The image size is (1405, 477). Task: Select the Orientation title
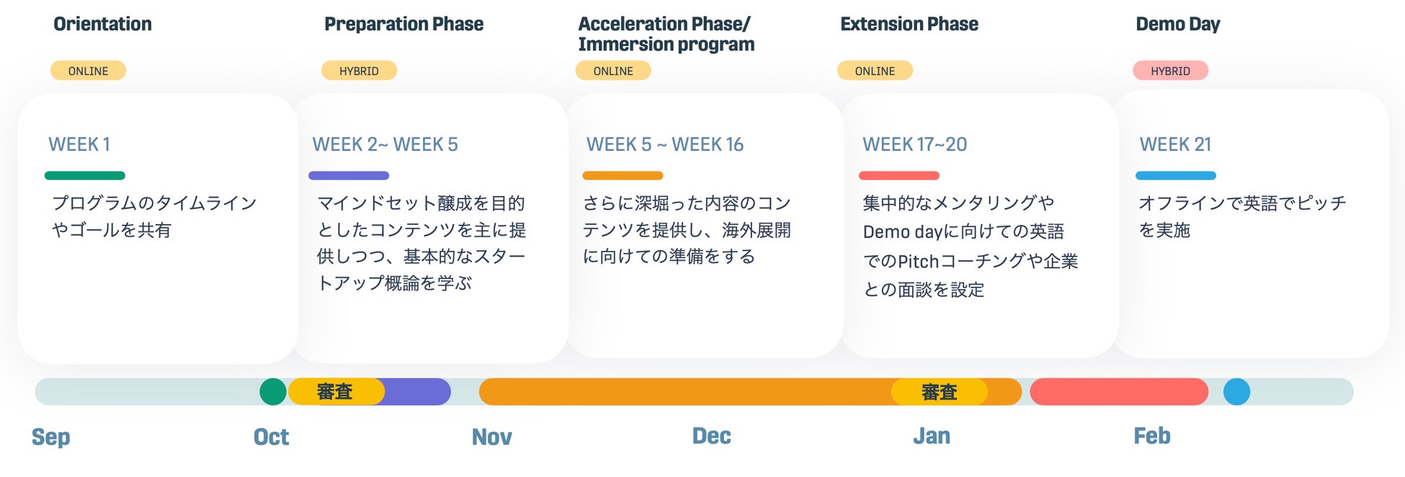click(102, 24)
